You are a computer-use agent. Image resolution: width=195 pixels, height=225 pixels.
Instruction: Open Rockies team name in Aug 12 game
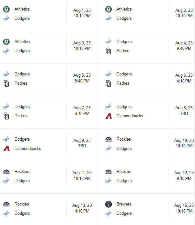pos(124,172)
